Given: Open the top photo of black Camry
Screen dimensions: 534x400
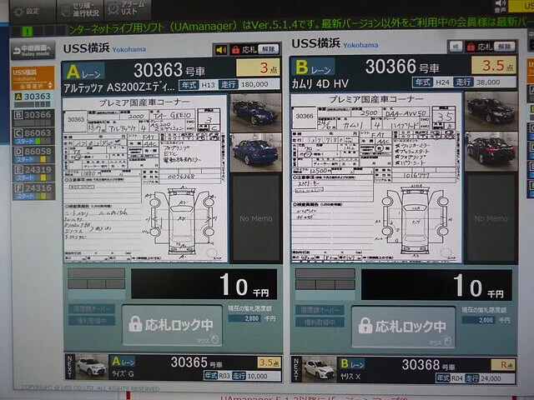Looking at the screenshot, I should pos(491,111).
